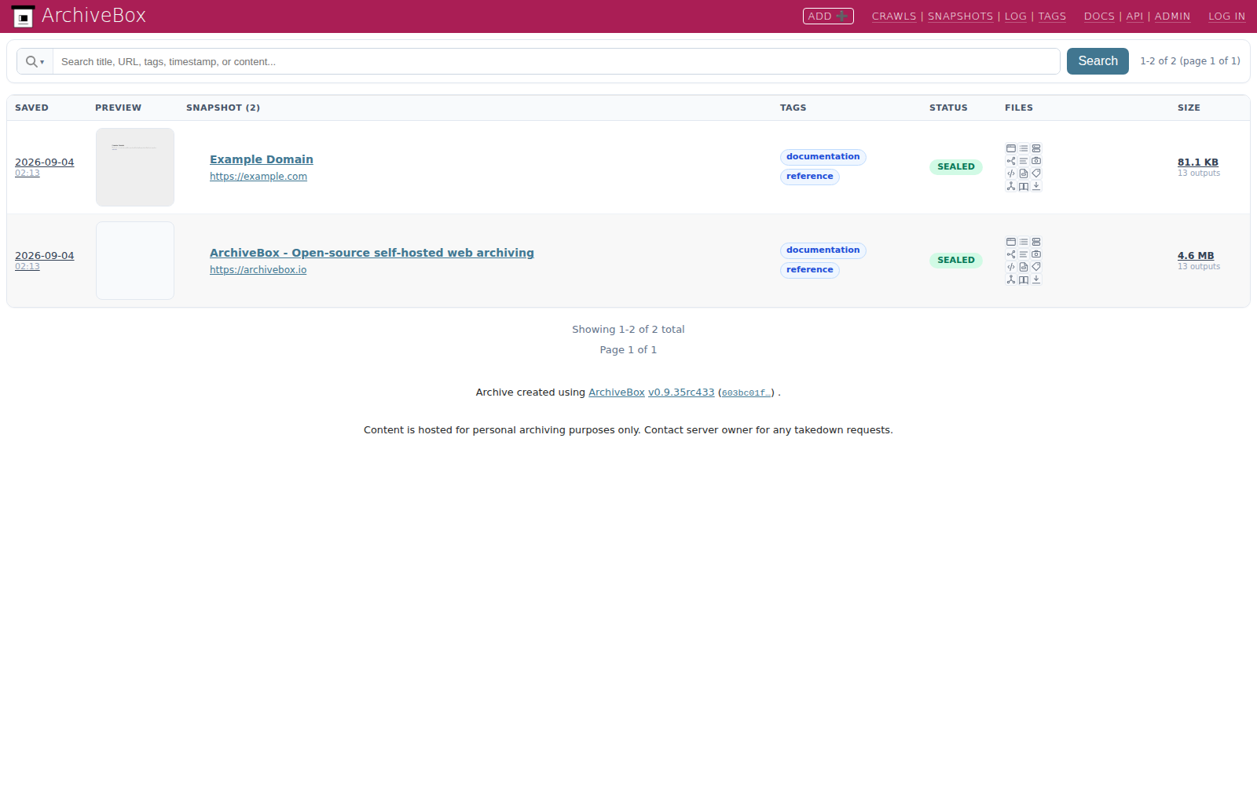
Task: Open the 81.1 KB size link
Action: pyautogui.click(x=1198, y=162)
